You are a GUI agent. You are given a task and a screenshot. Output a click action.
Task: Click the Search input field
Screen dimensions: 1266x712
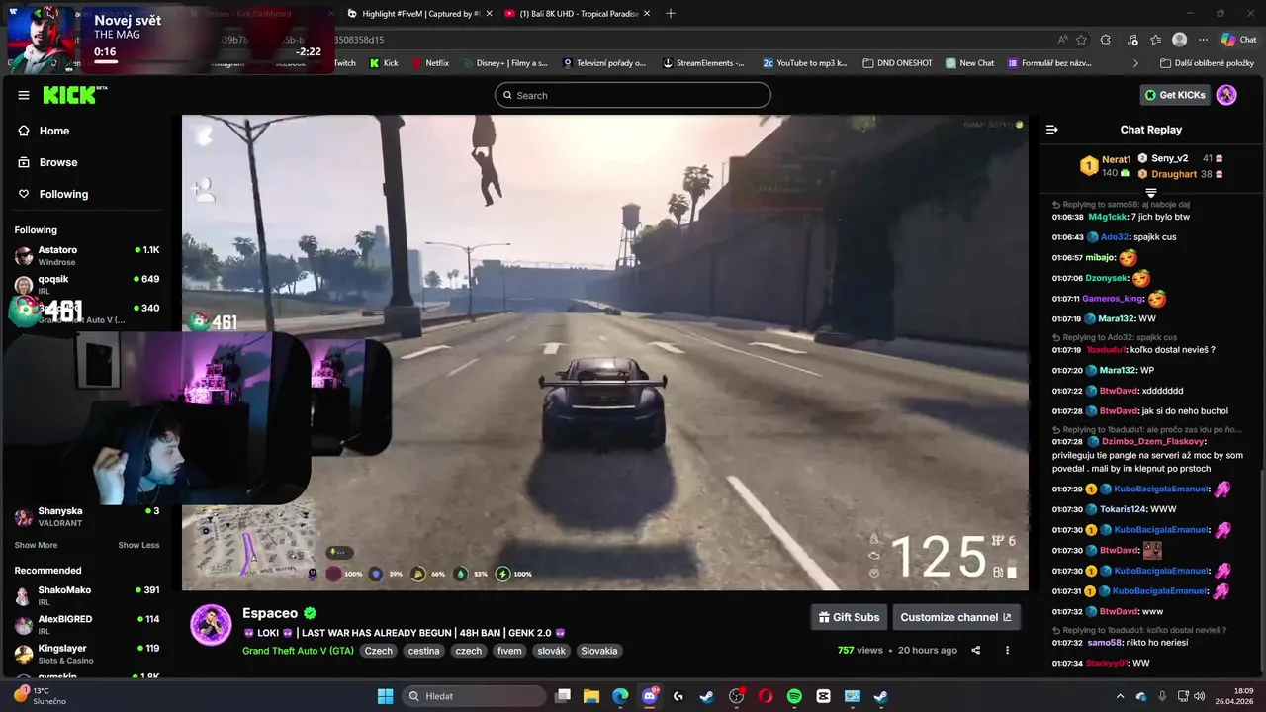coord(633,95)
